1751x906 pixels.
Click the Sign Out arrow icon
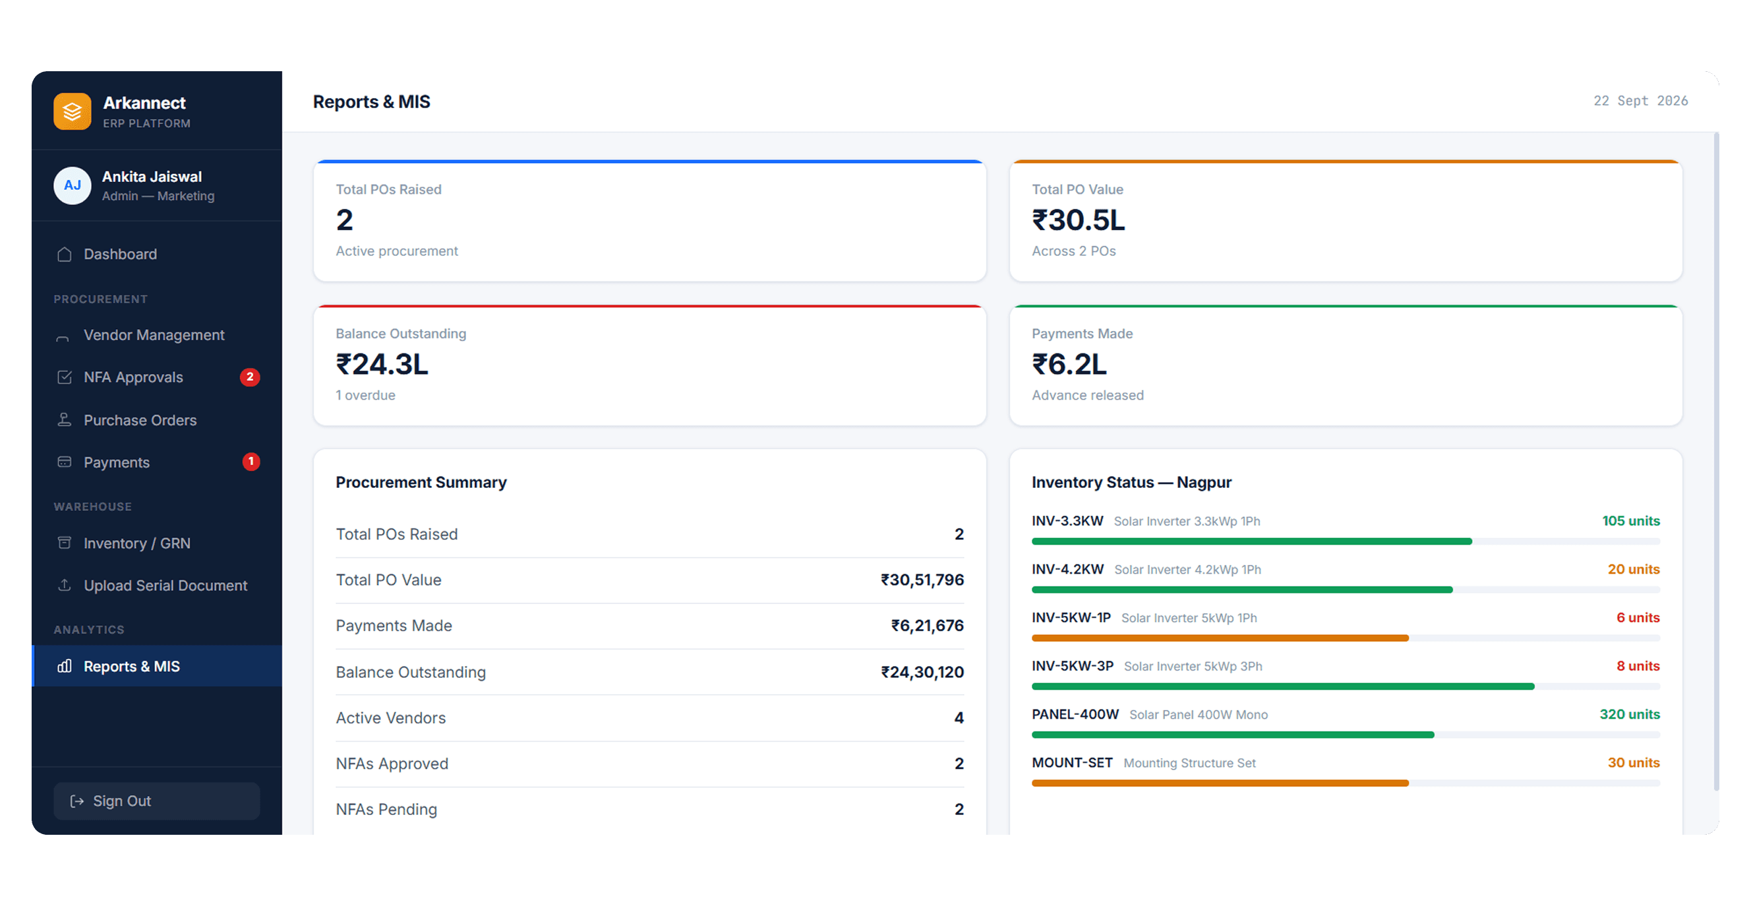click(x=77, y=801)
